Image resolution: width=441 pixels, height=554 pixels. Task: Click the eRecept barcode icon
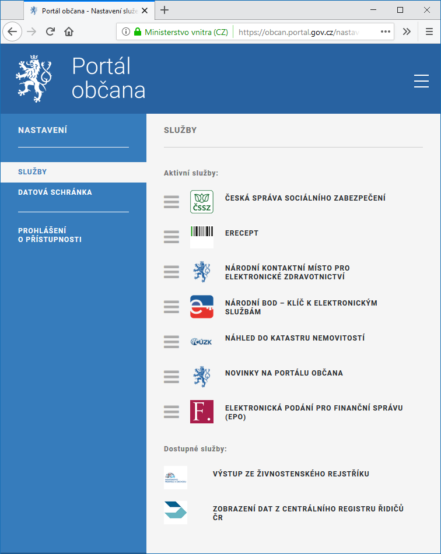point(202,237)
